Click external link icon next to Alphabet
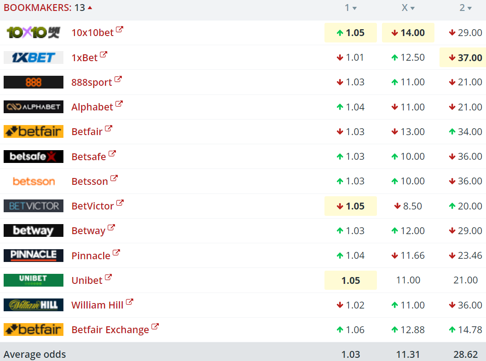The image size is (486, 361). (x=119, y=104)
